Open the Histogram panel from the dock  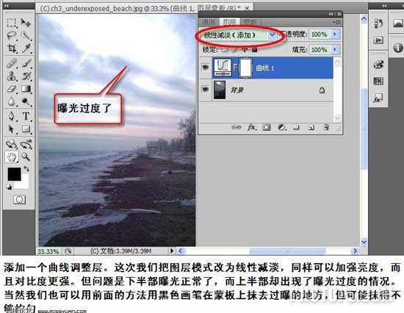pos(398,24)
